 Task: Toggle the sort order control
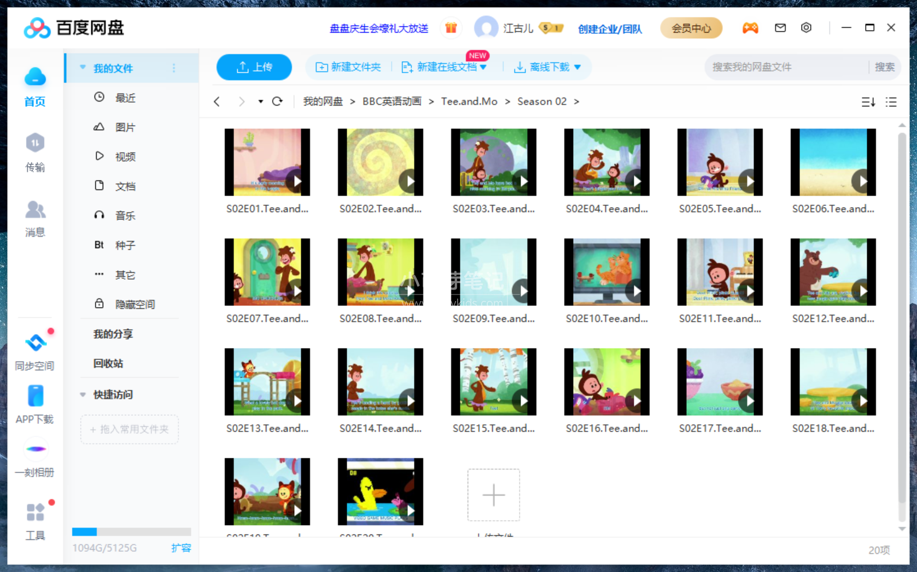tap(867, 102)
